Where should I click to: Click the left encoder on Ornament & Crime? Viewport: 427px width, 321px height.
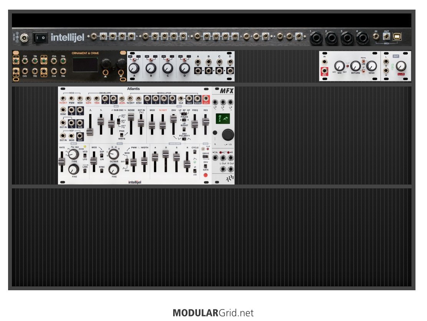click(x=106, y=63)
